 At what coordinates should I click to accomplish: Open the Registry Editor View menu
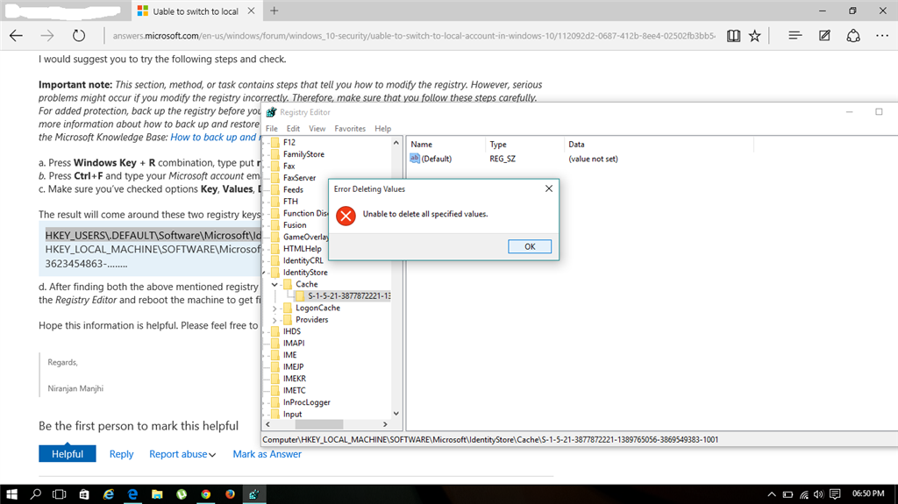pos(317,128)
